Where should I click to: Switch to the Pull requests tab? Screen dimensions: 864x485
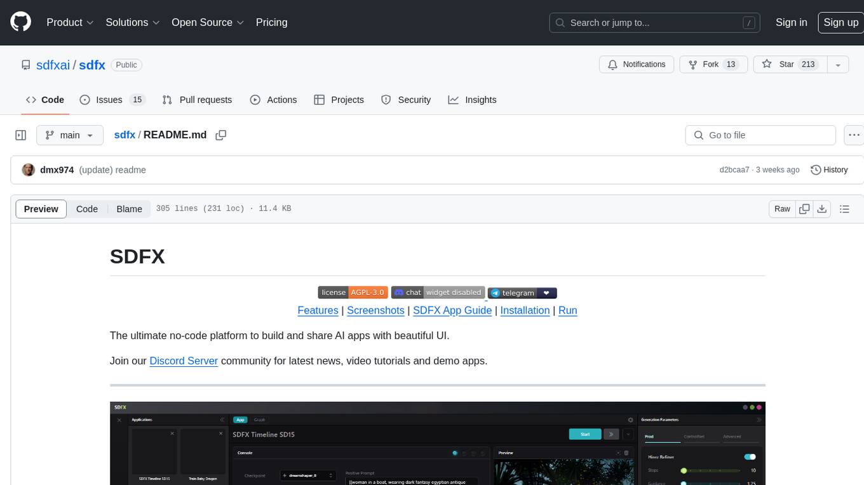coord(197,100)
